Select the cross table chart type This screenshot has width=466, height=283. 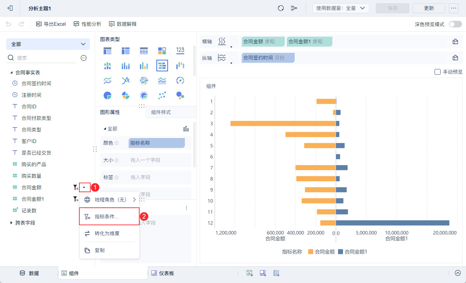126,51
